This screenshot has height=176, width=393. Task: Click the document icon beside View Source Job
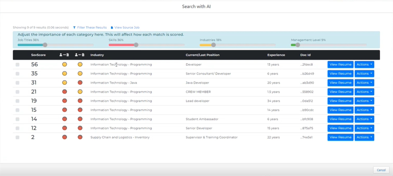click(x=112, y=28)
